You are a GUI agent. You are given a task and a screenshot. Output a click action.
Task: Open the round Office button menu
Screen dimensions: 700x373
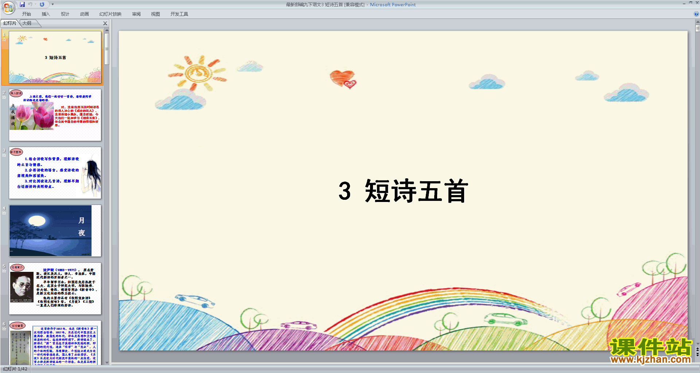click(x=8, y=7)
